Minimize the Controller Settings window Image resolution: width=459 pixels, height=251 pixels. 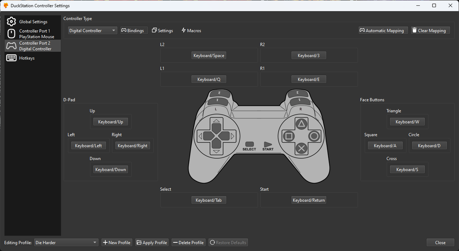pyautogui.click(x=417, y=5)
